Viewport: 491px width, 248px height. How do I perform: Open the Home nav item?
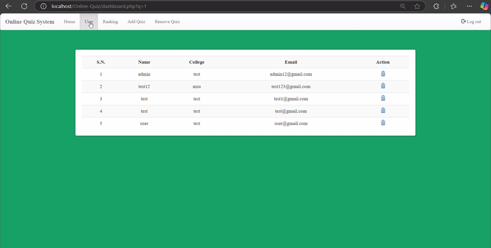pos(69,22)
